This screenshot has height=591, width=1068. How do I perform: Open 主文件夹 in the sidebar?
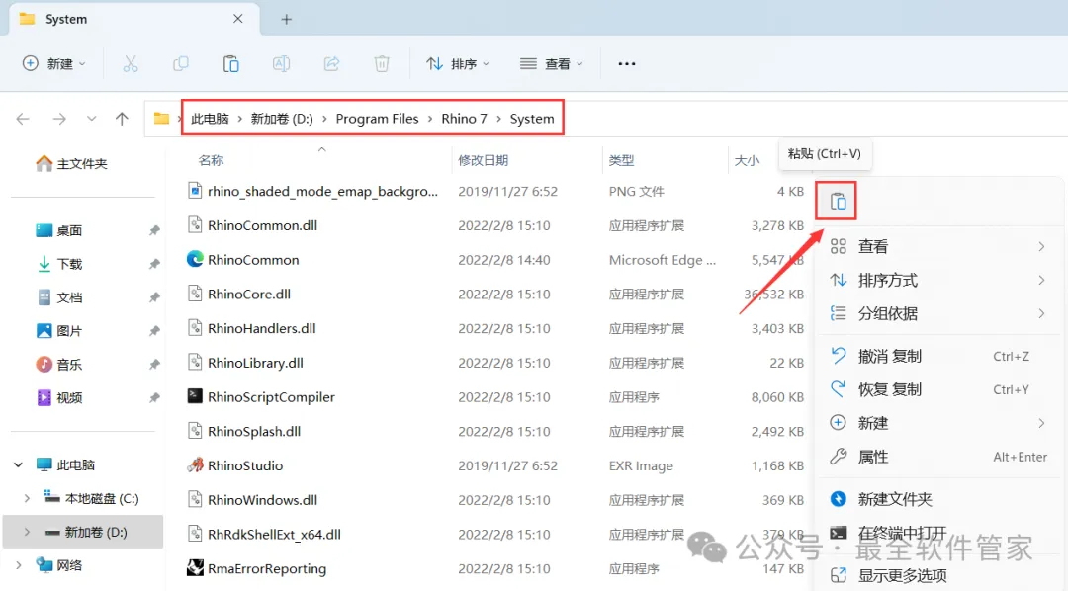(71, 163)
